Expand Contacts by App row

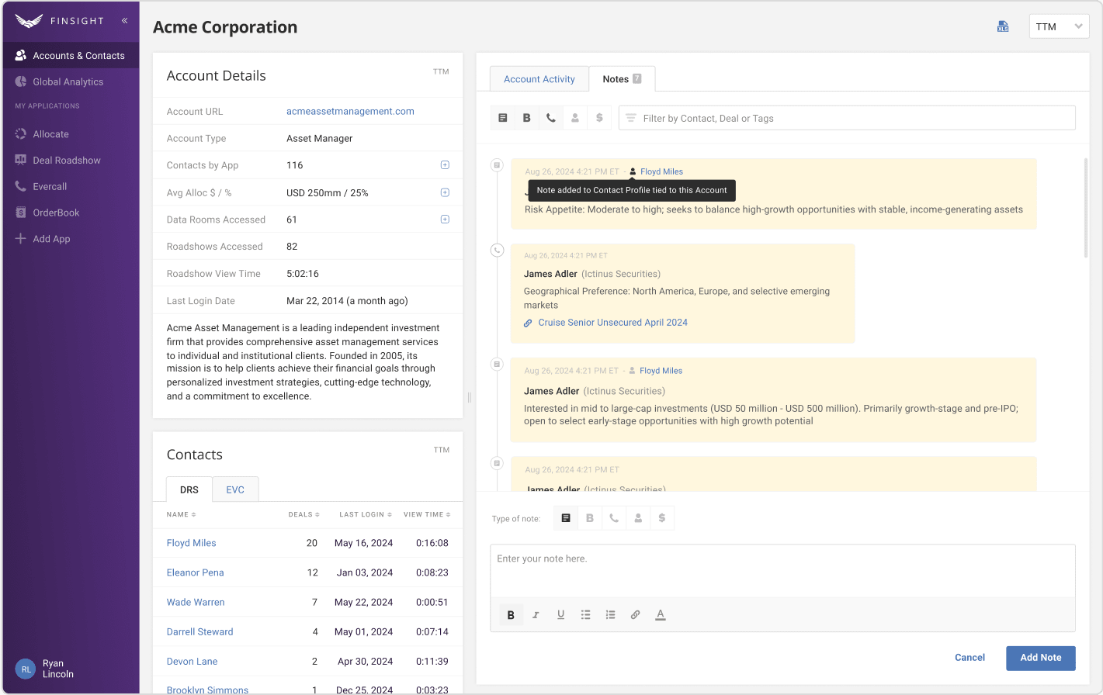coord(445,165)
